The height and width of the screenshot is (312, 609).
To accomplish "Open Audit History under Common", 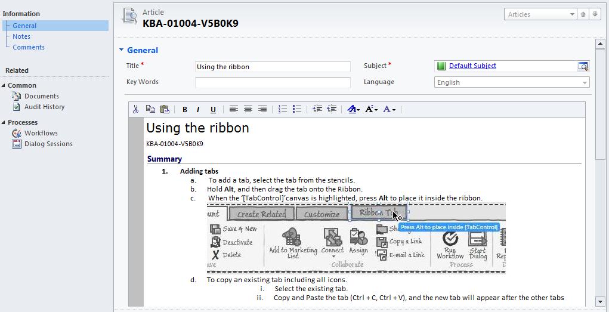I will (x=44, y=107).
